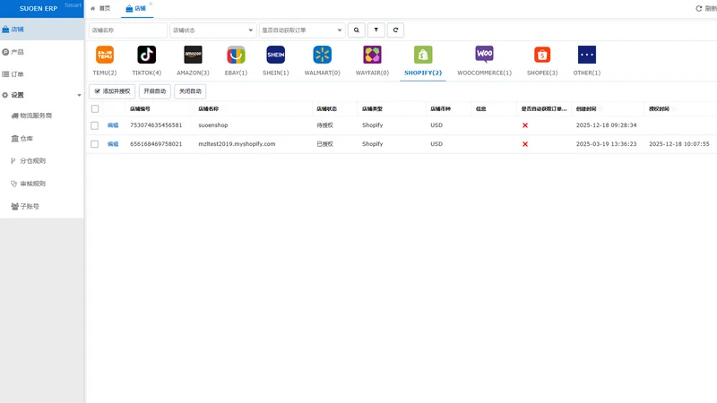
Task: Open the 是否自动获取订单 dropdown
Action: [x=302, y=30]
